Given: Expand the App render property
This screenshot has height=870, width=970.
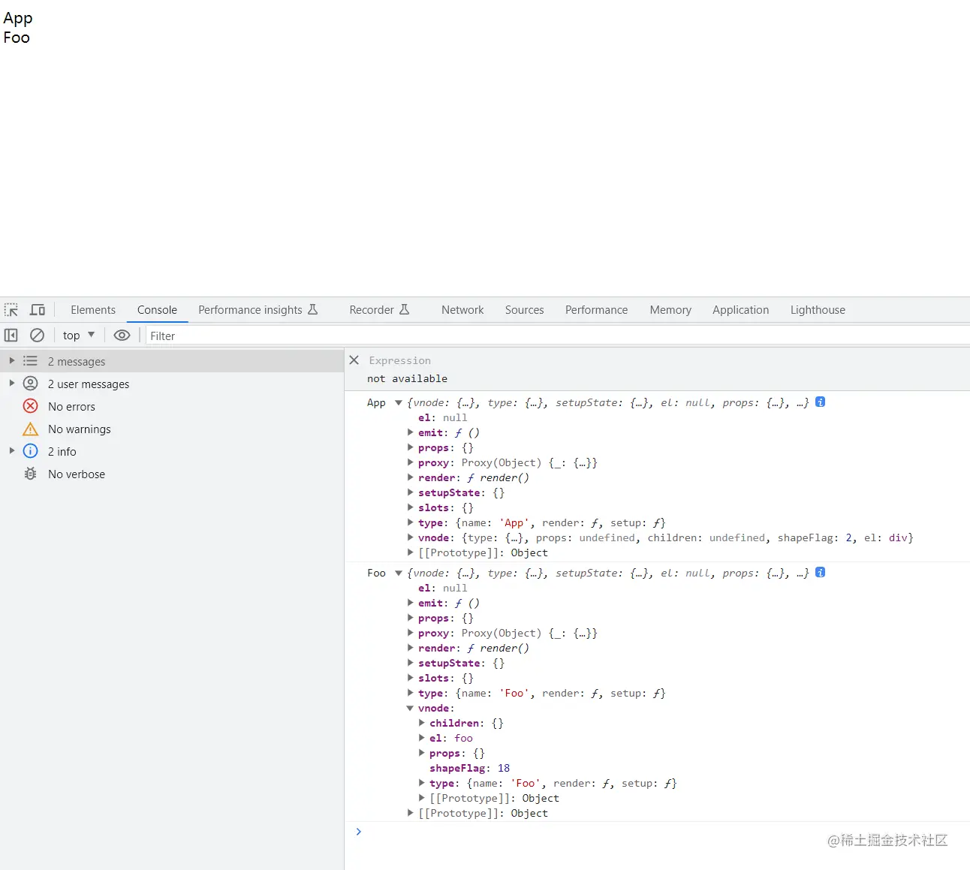Looking at the screenshot, I should pyautogui.click(x=410, y=477).
